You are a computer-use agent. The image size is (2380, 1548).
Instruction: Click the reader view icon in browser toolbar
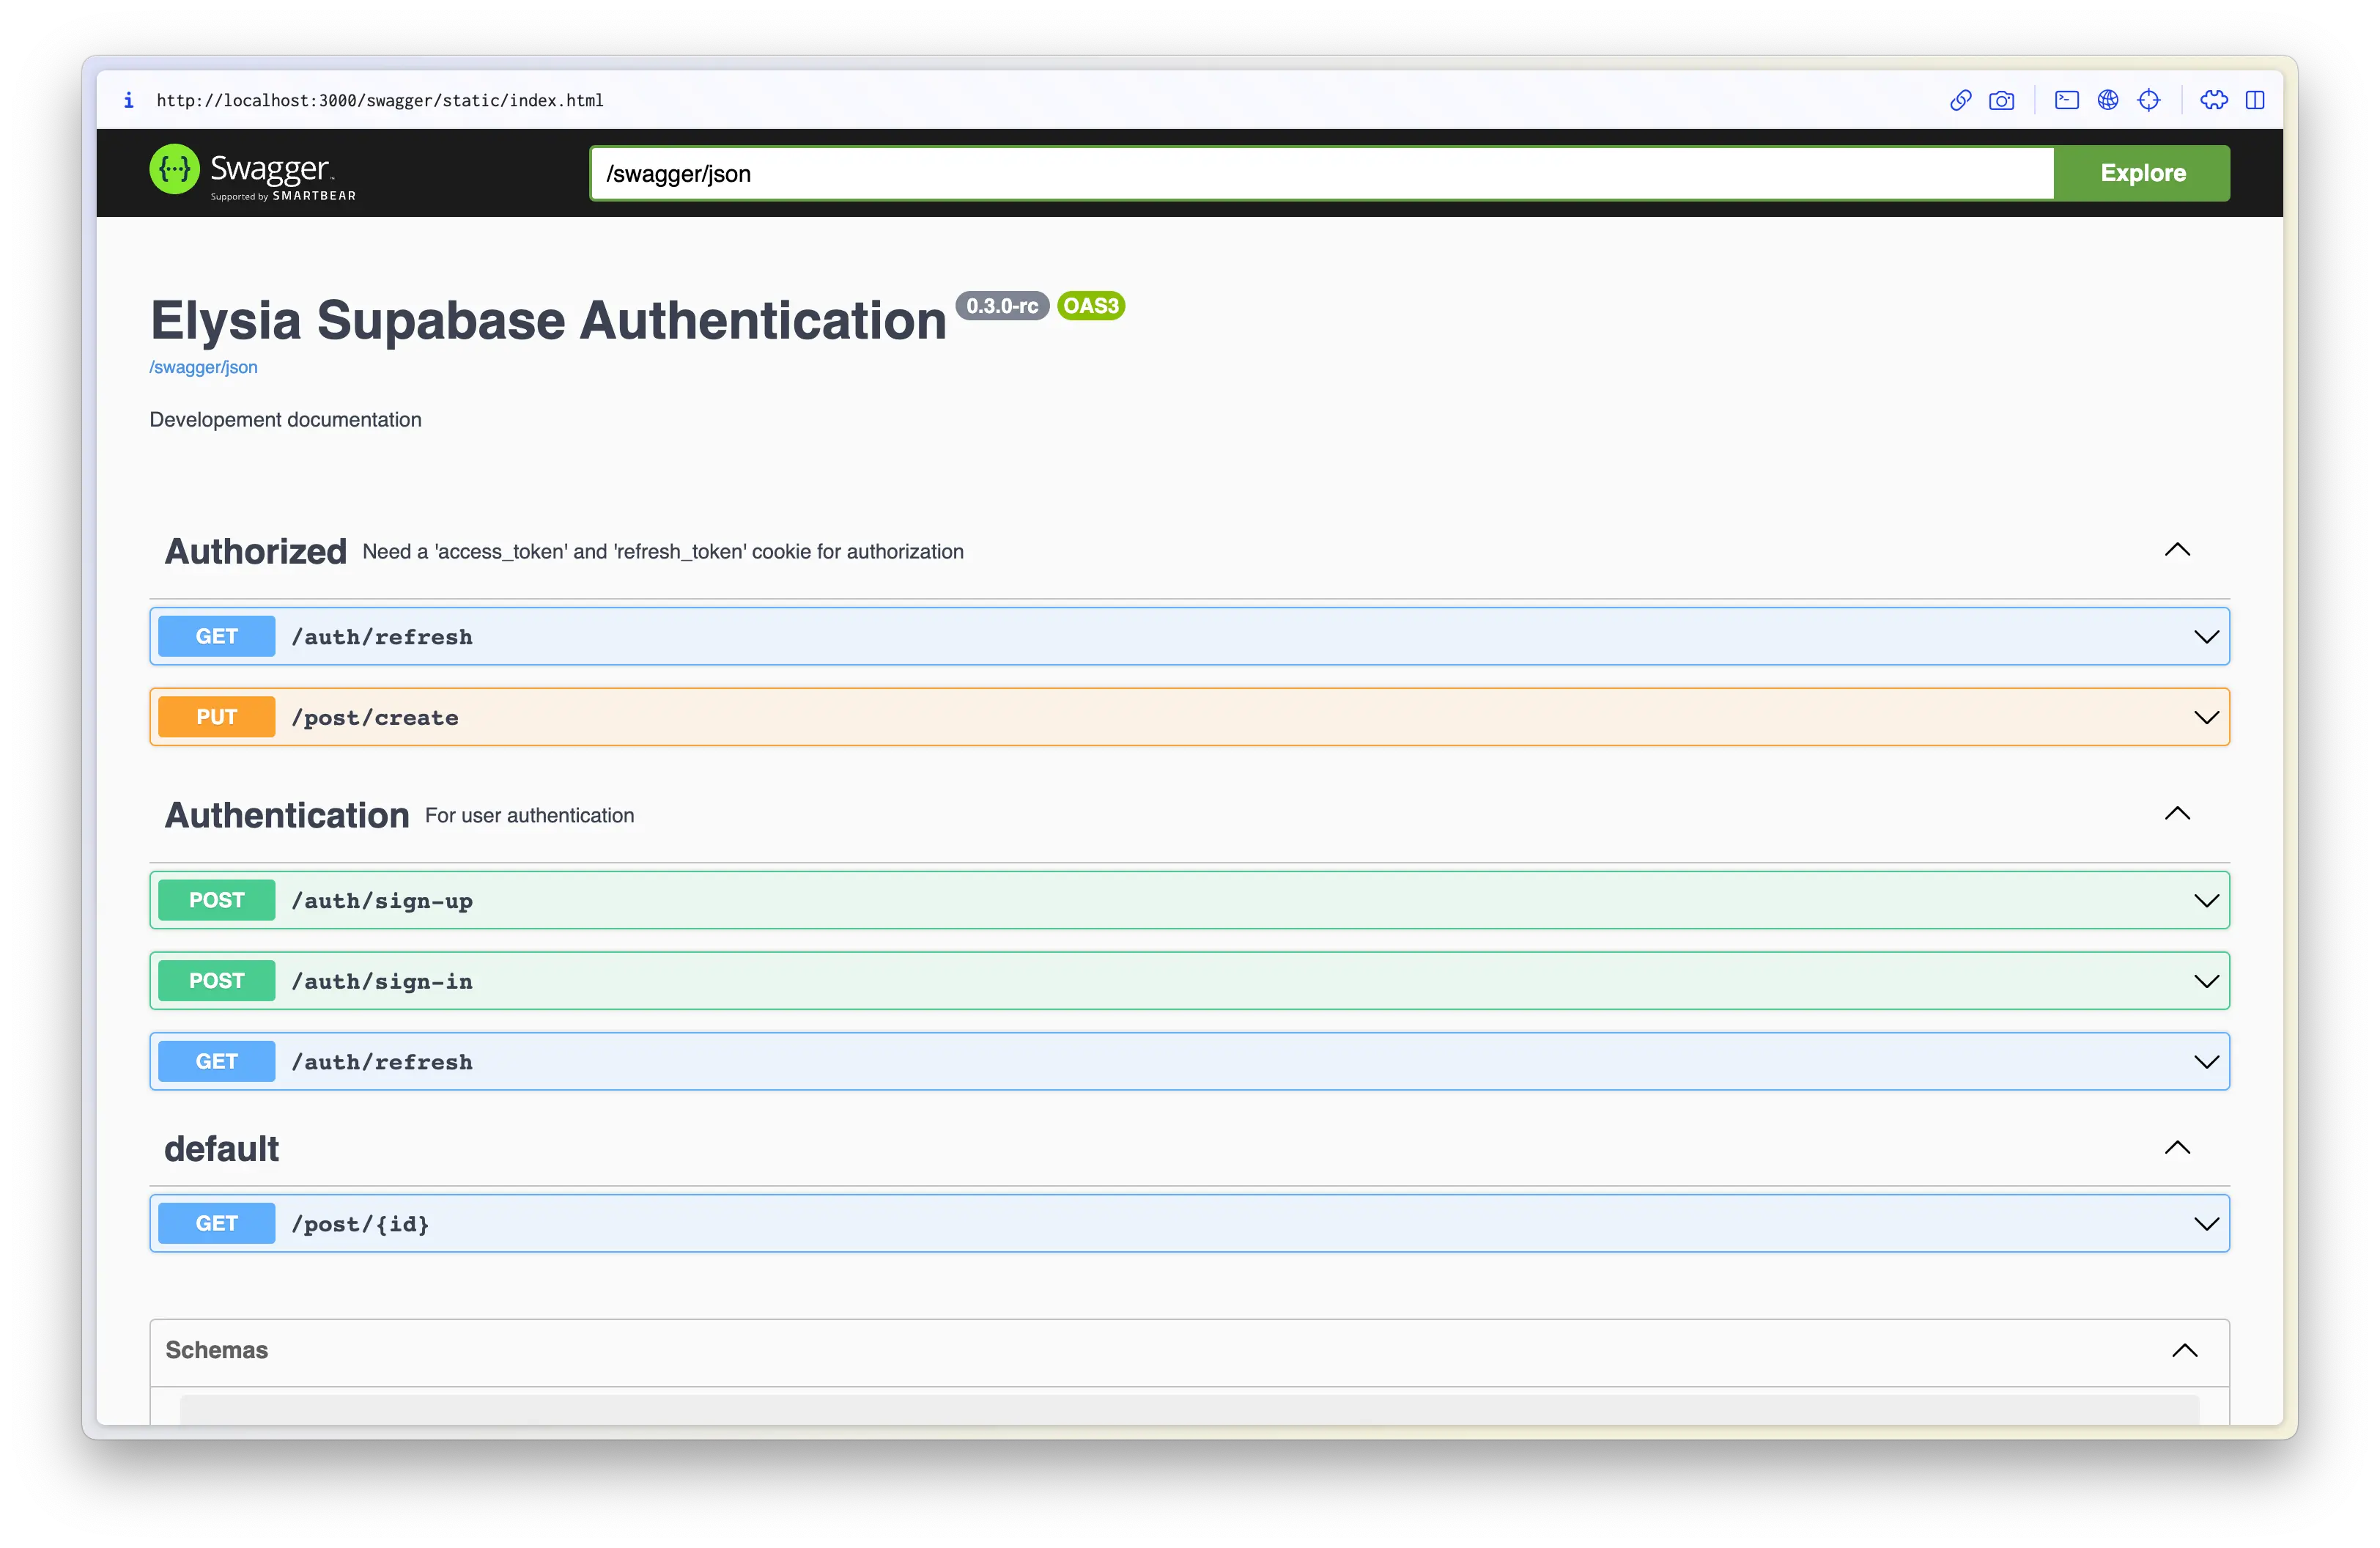pyautogui.click(x=2255, y=99)
